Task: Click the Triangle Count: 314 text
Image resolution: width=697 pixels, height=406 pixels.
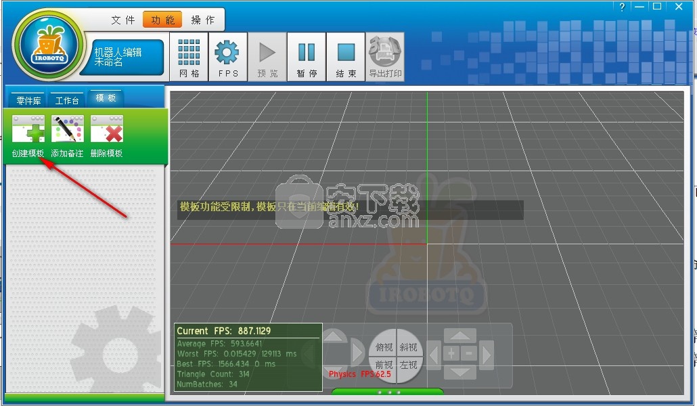Action: pyautogui.click(x=213, y=374)
